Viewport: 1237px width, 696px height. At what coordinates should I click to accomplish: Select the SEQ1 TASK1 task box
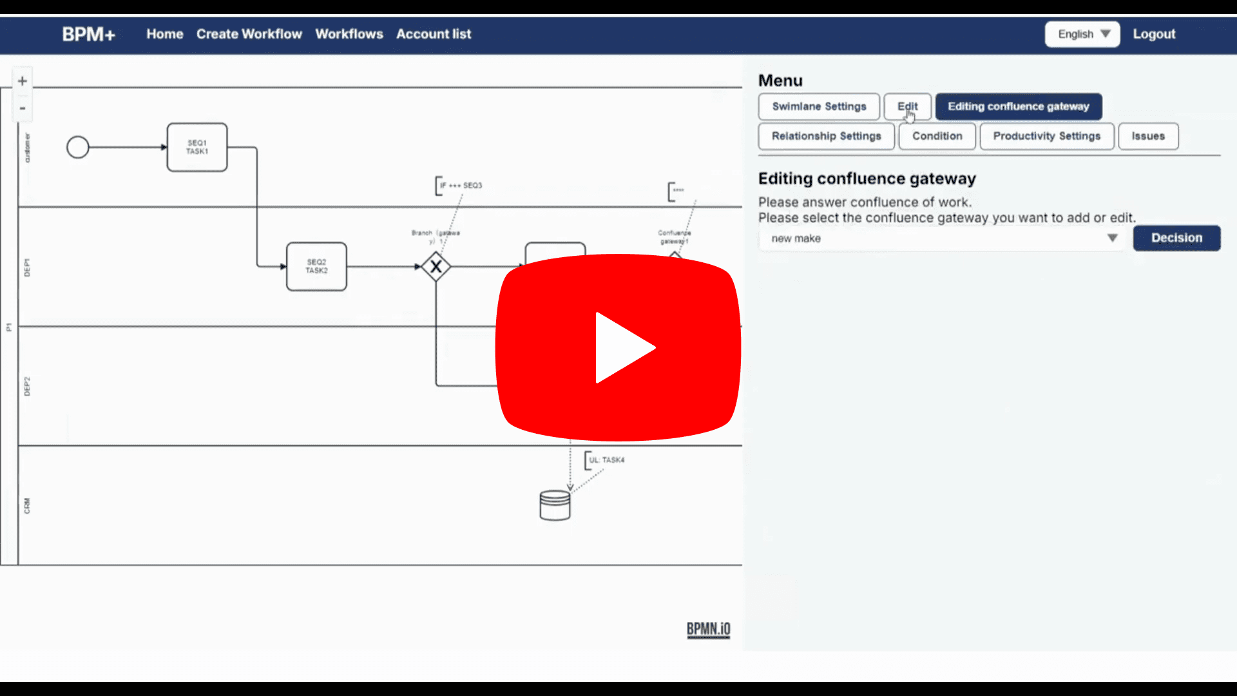[x=197, y=148]
